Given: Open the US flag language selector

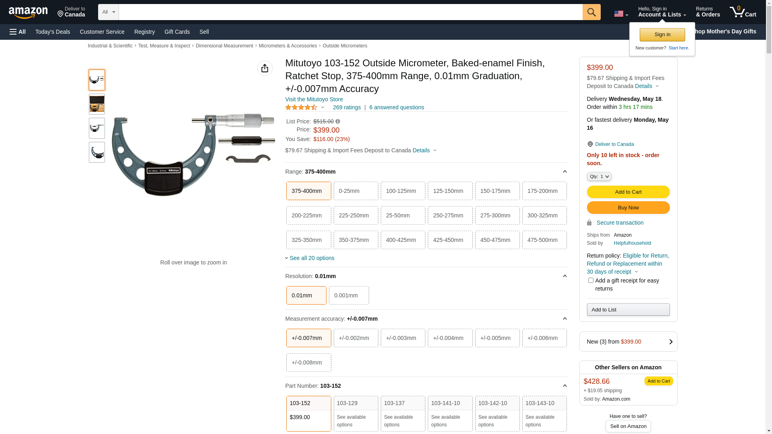Looking at the screenshot, I should (620, 14).
